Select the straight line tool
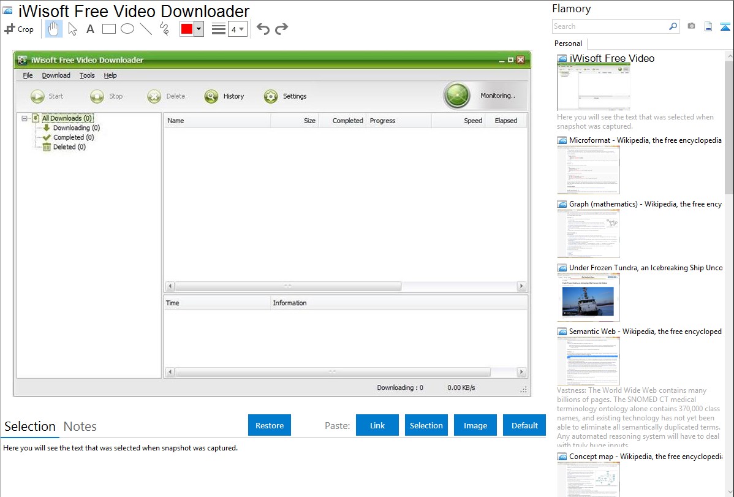Image resolution: width=734 pixels, height=497 pixels. pyautogui.click(x=146, y=29)
